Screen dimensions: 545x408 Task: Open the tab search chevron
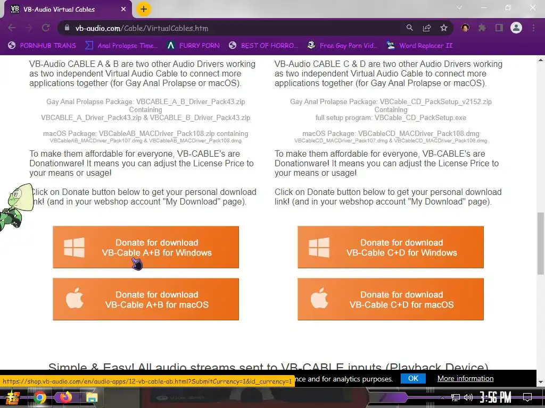click(459, 7)
